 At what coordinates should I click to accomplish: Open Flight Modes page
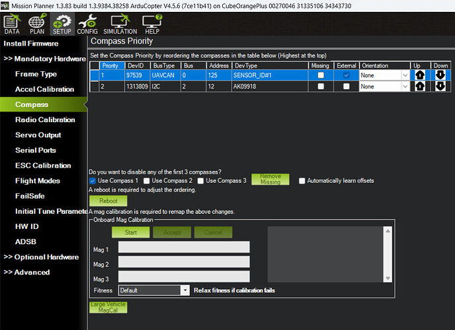[x=38, y=181]
